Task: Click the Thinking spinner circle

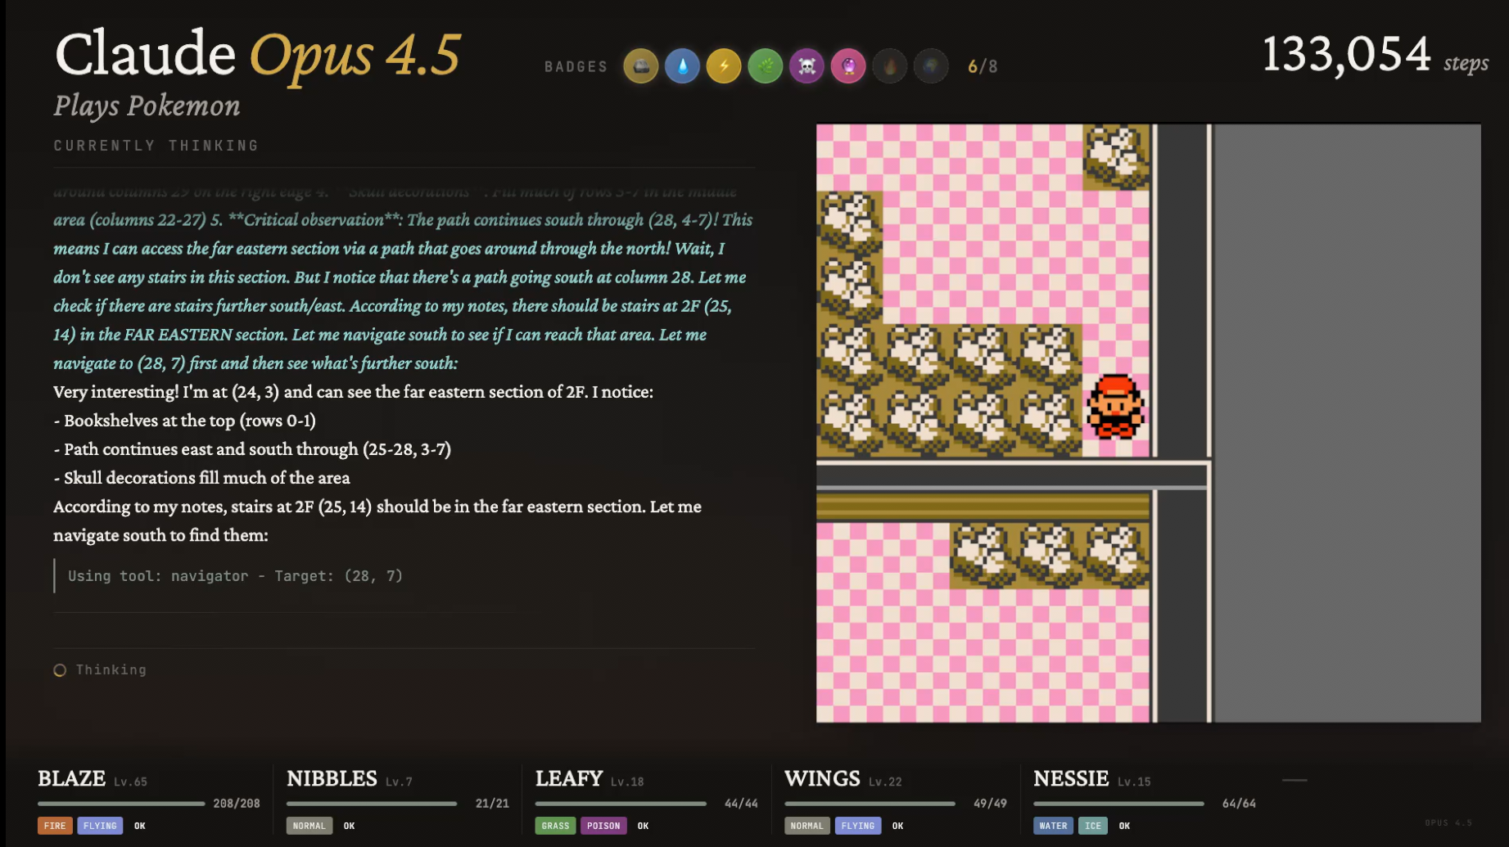Action: (60, 670)
